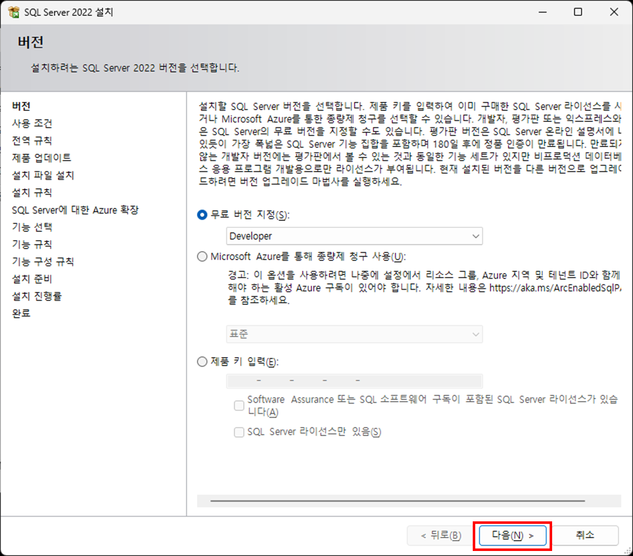Select 기능 규칙 step in sidebar

(32, 245)
